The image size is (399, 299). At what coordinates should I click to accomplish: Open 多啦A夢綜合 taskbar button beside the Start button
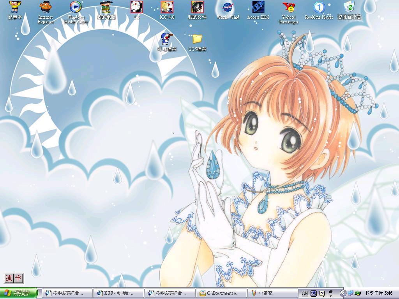coord(67,293)
